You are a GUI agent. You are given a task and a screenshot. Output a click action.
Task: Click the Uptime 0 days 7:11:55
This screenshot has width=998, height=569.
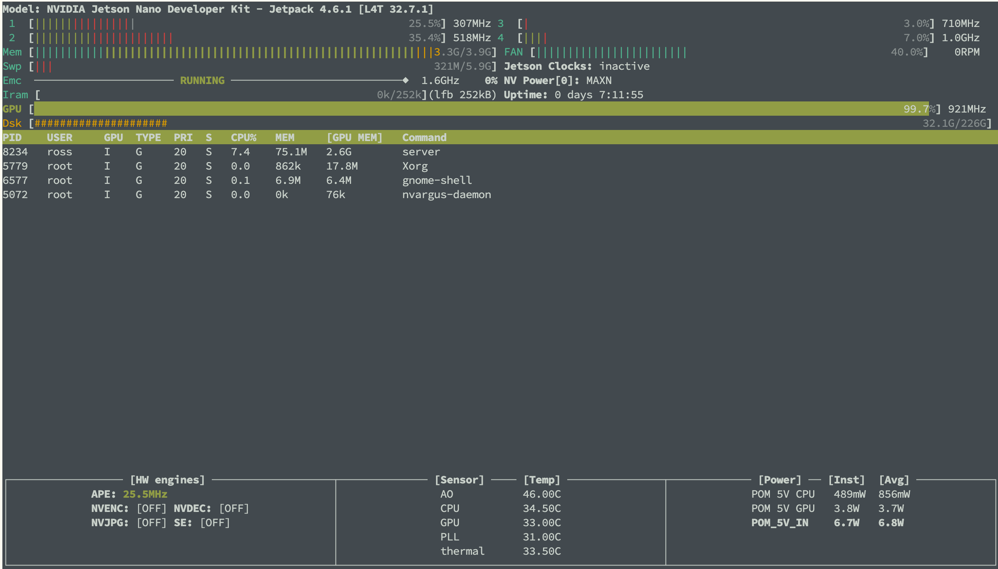click(574, 95)
